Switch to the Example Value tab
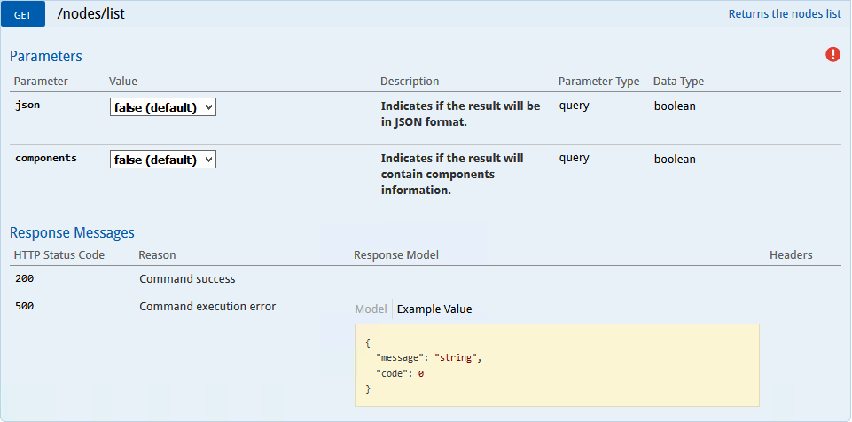 pyautogui.click(x=434, y=309)
